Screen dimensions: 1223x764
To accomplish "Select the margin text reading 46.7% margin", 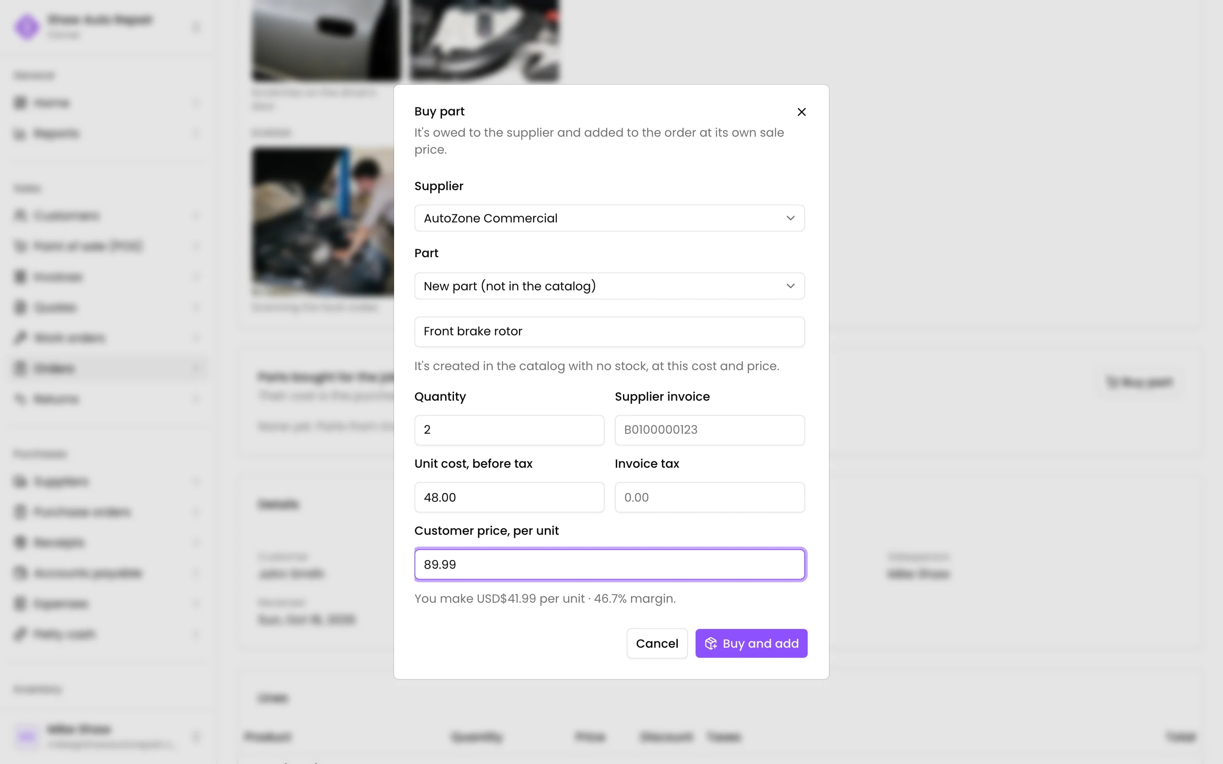I will [635, 599].
